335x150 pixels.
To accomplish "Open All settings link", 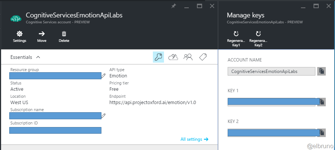I will pyautogui.click(x=194, y=139).
